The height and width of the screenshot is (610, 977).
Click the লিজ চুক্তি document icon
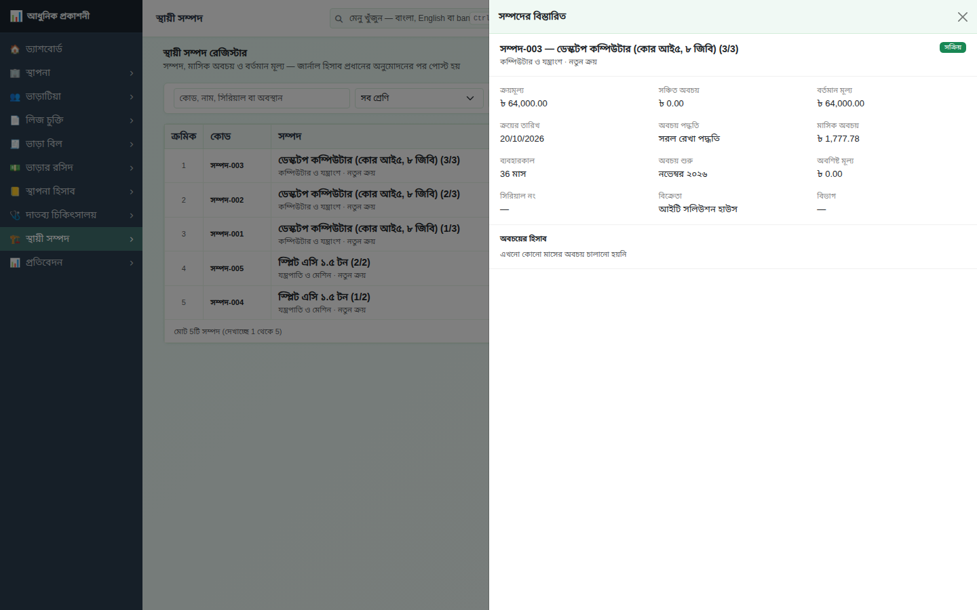pos(15,121)
